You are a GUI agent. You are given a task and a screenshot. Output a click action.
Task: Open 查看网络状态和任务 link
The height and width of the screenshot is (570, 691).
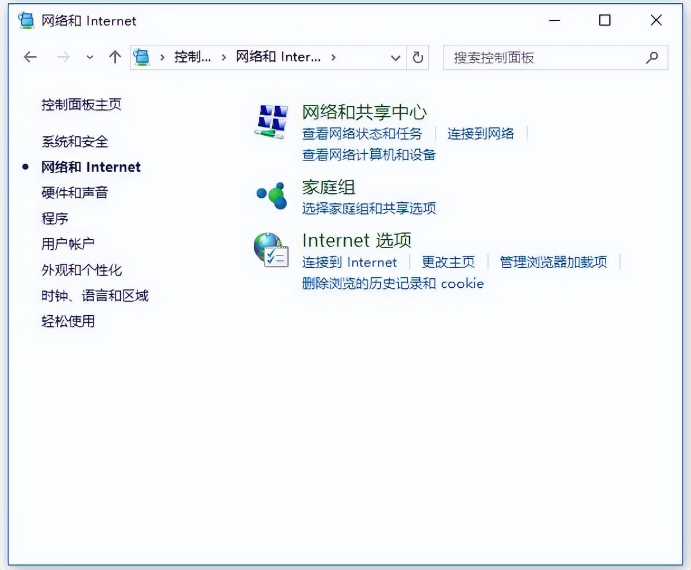pyautogui.click(x=362, y=133)
